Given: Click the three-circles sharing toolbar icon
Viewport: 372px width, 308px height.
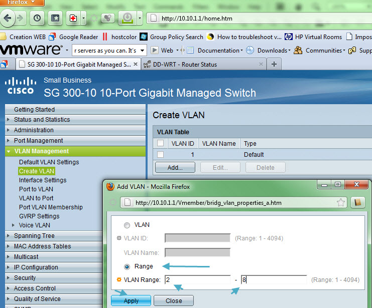Looking at the screenshot, I should pos(108,18).
